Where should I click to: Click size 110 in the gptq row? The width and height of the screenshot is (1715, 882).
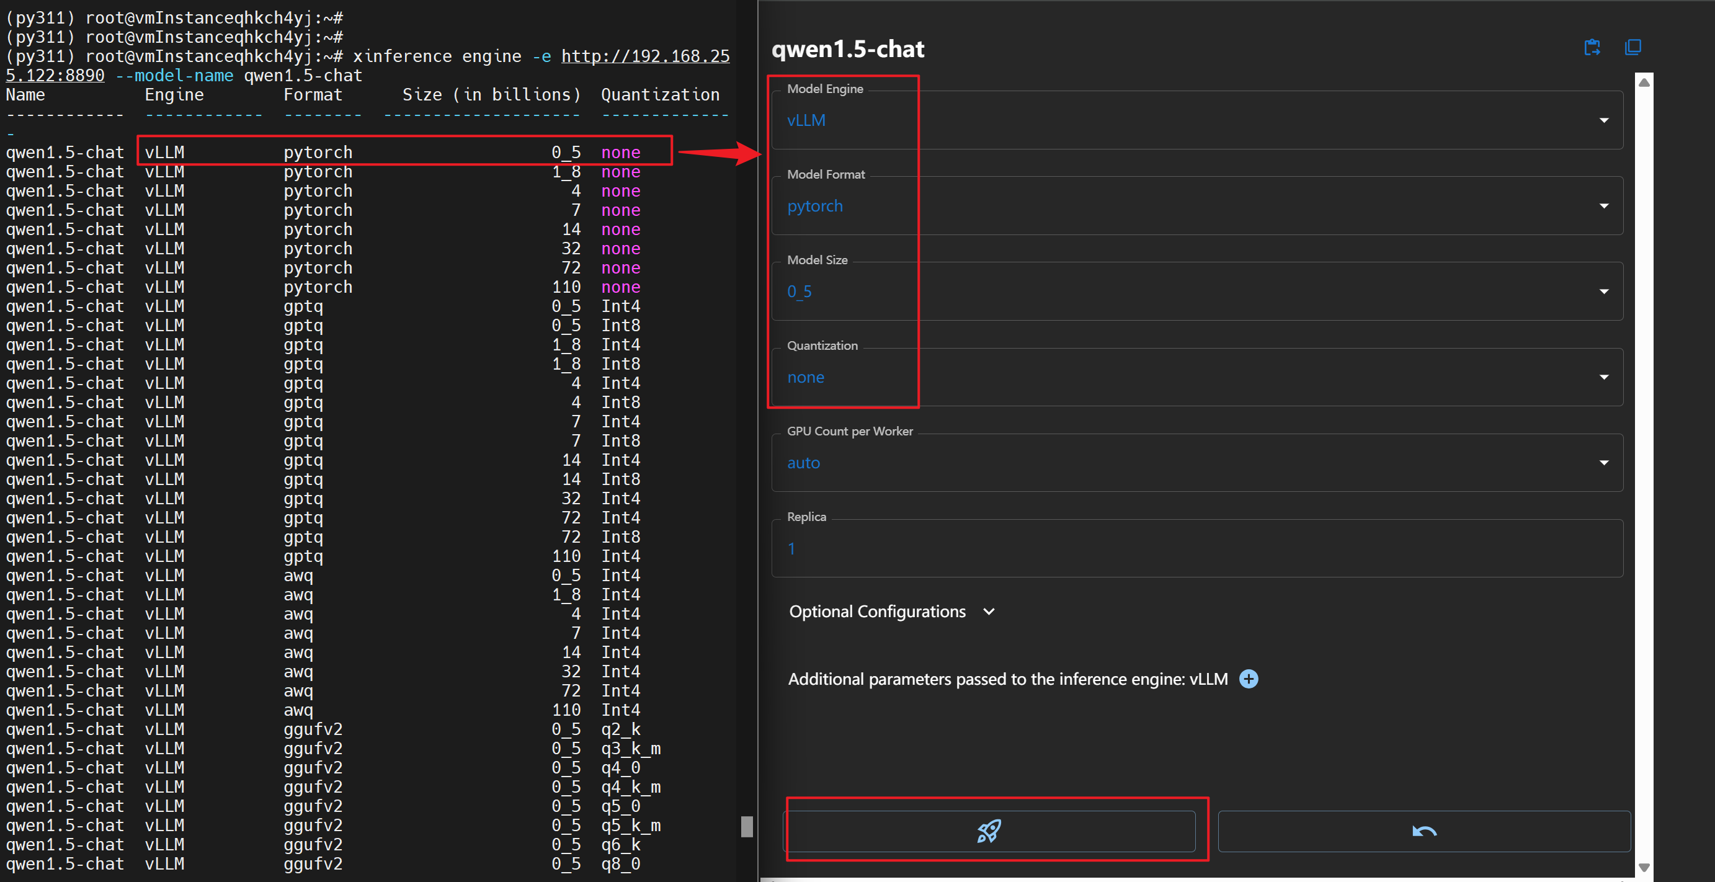(566, 556)
